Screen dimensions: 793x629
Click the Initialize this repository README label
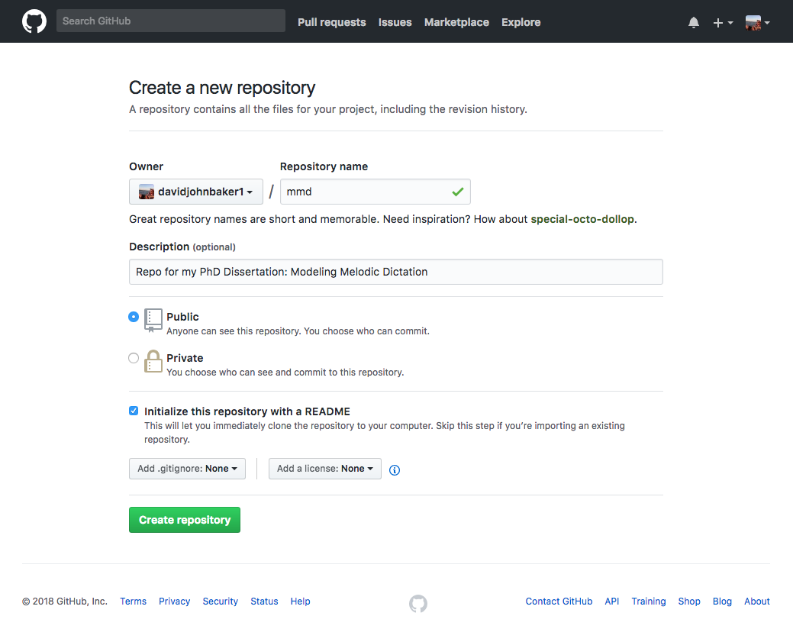click(247, 411)
